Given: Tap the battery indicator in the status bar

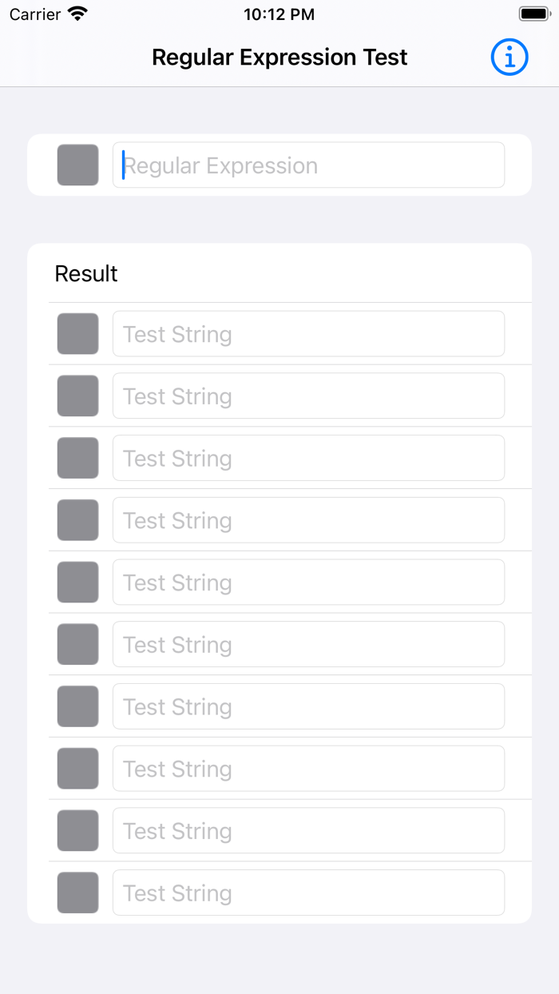Looking at the screenshot, I should point(530,12).
